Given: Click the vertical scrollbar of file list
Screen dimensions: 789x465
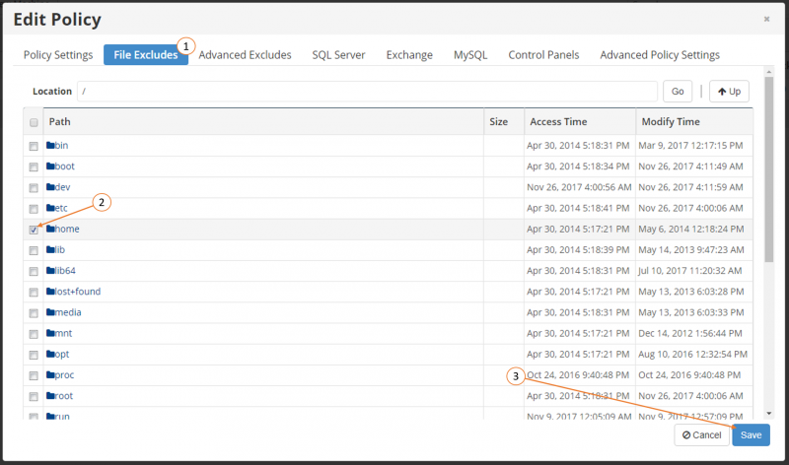Looking at the screenshot, I should (x=768, y=197).
